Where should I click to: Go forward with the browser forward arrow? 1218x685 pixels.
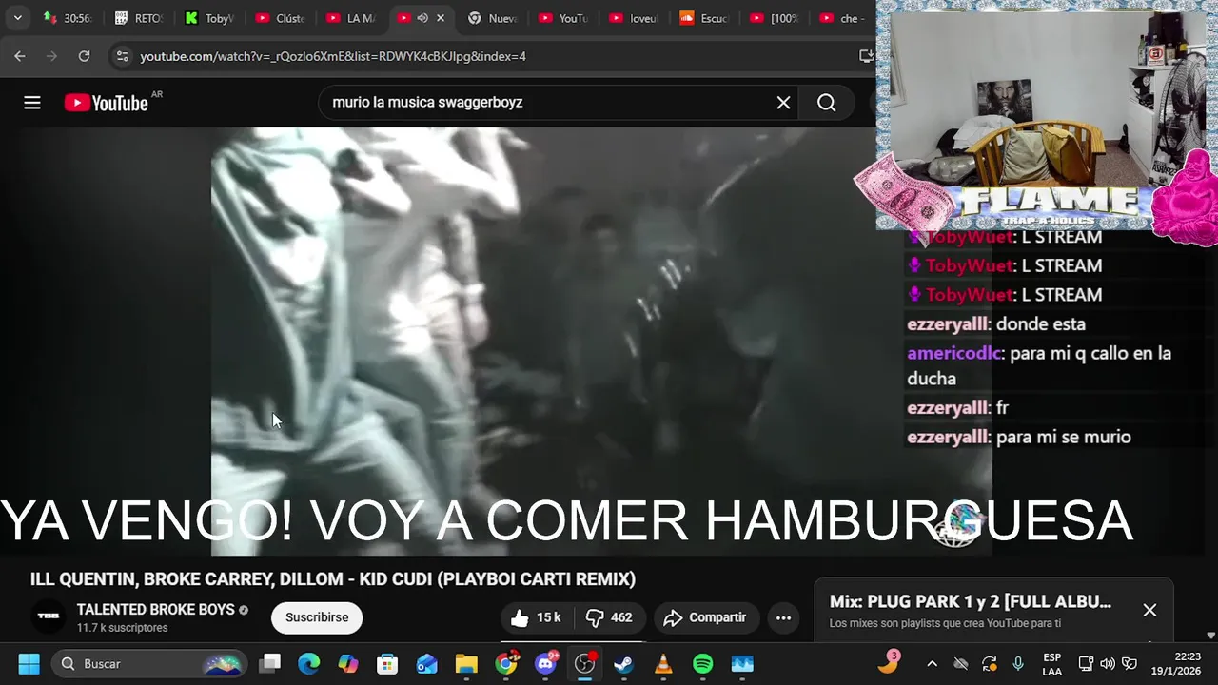(x=52, y=56)
